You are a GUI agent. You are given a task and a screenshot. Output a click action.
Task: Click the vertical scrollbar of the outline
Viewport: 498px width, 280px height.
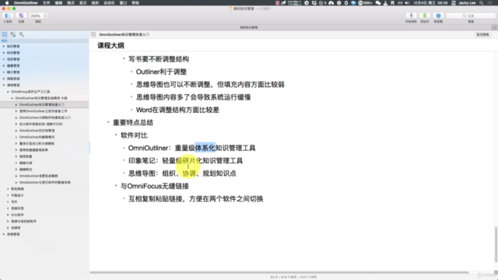pyautogui.click(x=496, y=244)
